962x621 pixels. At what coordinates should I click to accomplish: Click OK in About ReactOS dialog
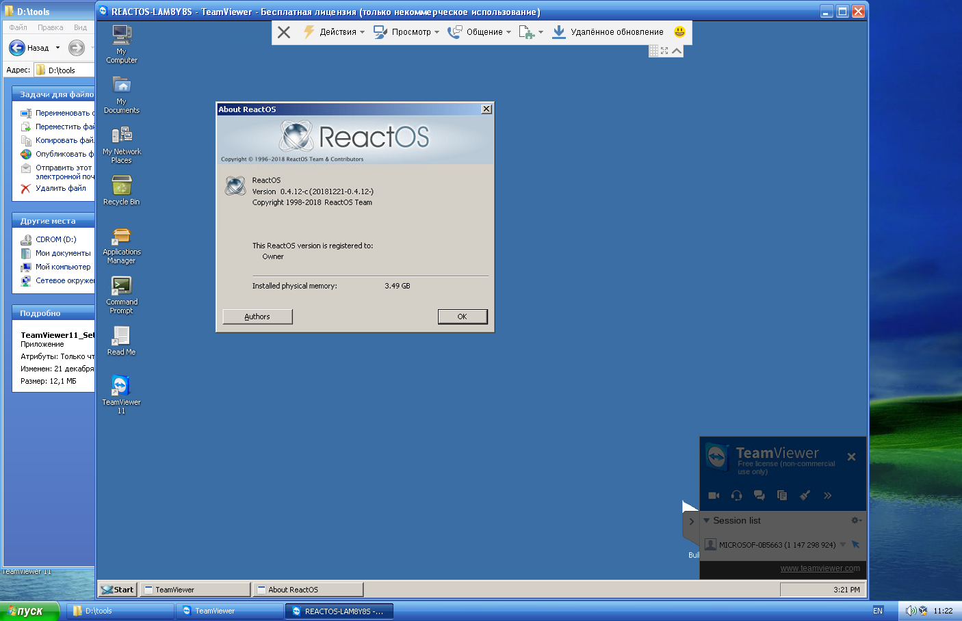click(x=463, y=317)
